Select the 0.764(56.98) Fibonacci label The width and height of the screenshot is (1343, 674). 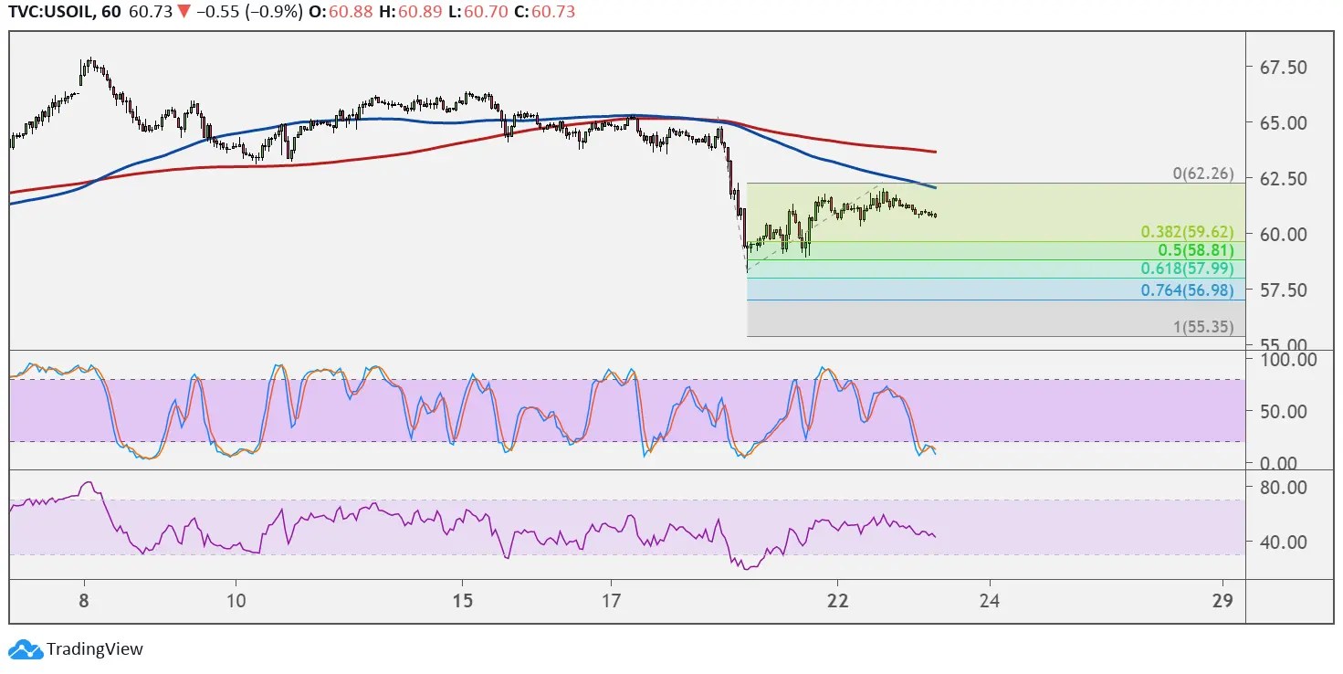tap(1187, 290)
